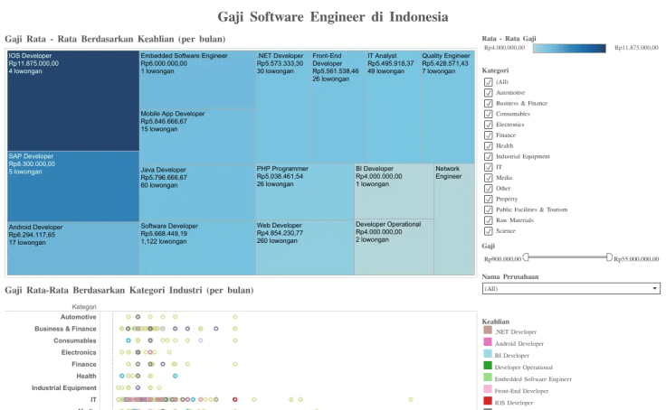Click the green Developer Operational legend swatch
Screen dimensions: 666x410
[488, 366]
